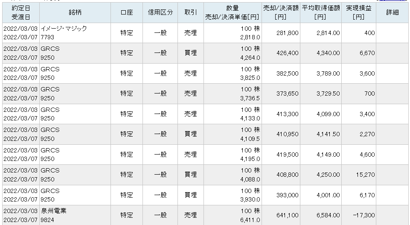This screenshot has height=225, width=410.
Task: Click the 373,650 settlement amount
Action: coord(288,94)
